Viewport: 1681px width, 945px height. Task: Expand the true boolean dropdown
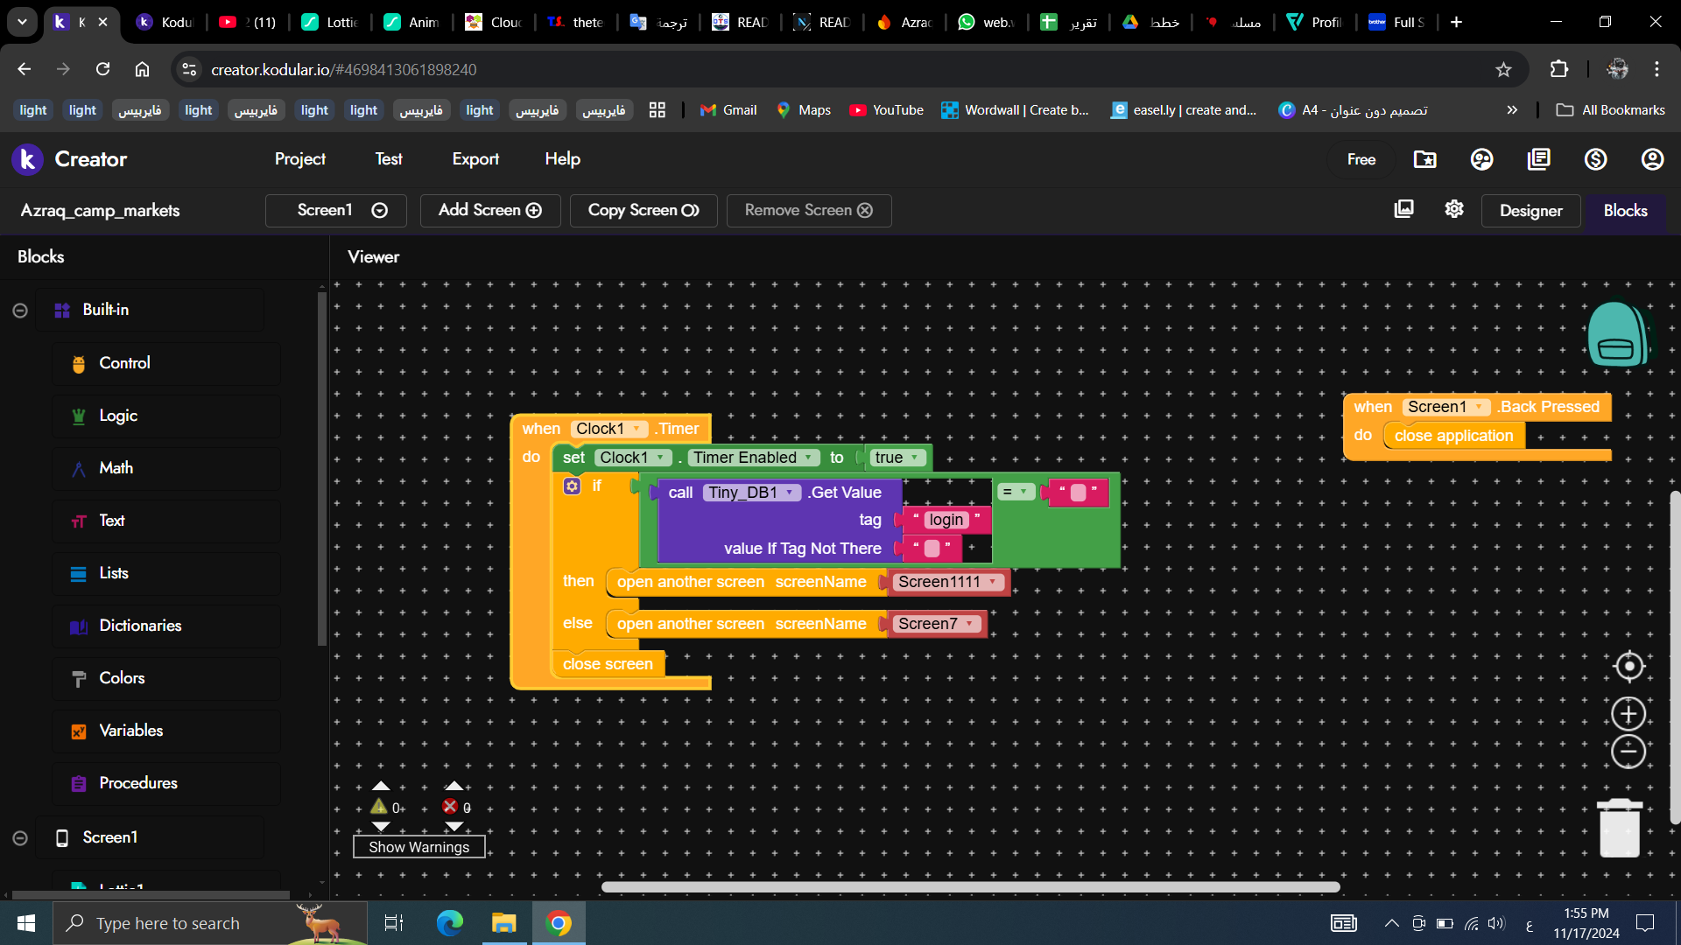tap(915, 458)
